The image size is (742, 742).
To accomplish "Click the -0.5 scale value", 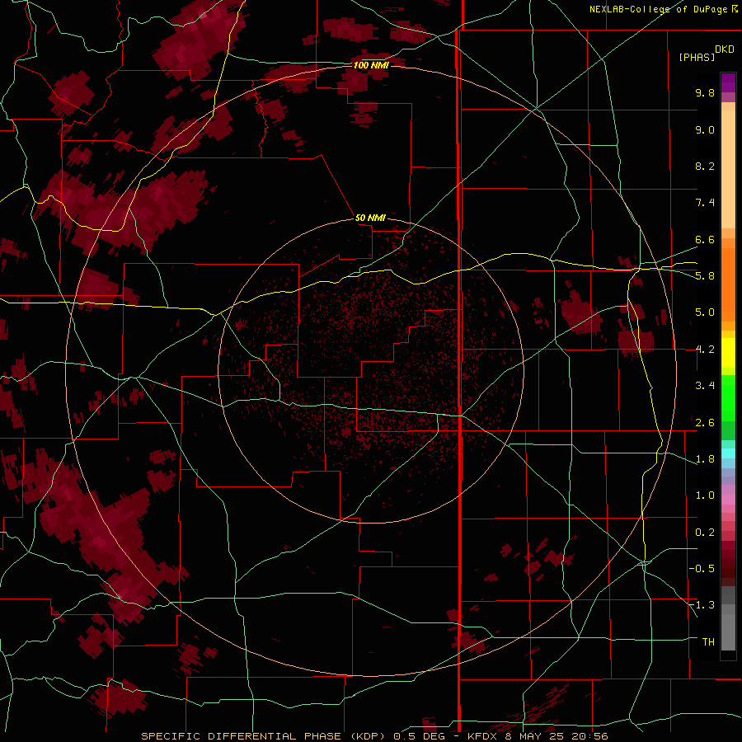I will click(702, 569).
